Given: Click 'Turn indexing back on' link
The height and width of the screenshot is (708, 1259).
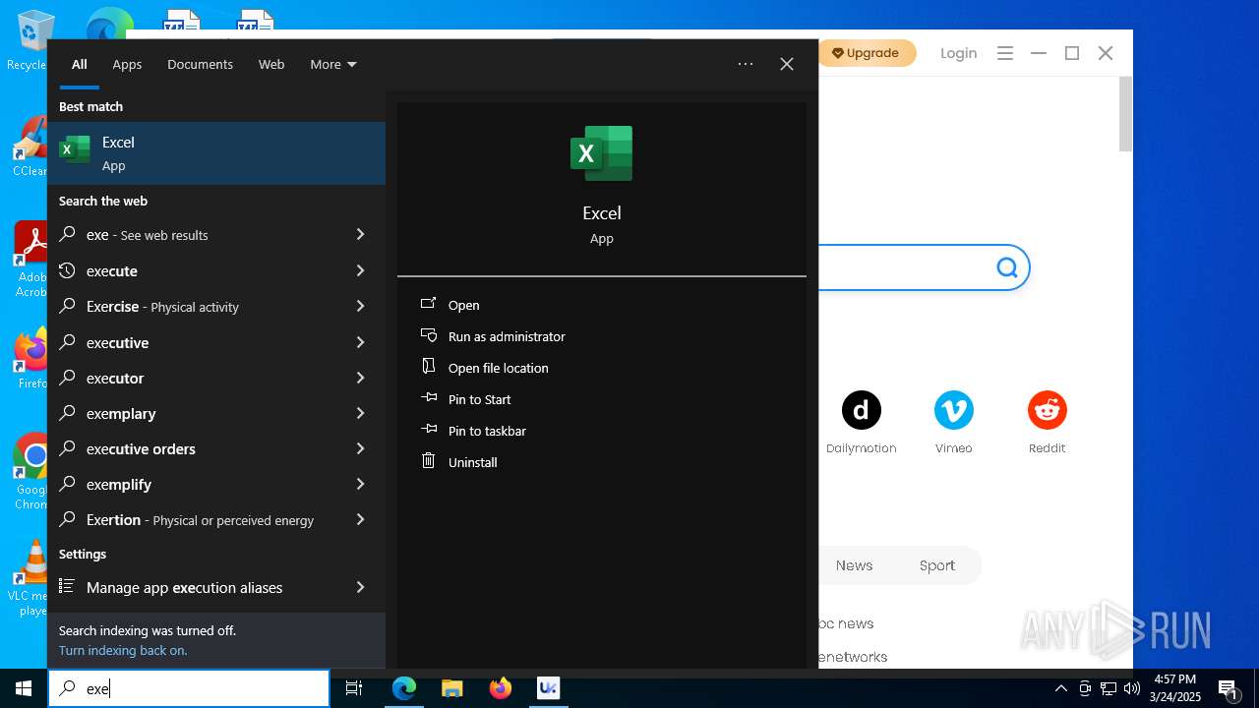Looking at the screenshot, I should click(x=123, y=650).
